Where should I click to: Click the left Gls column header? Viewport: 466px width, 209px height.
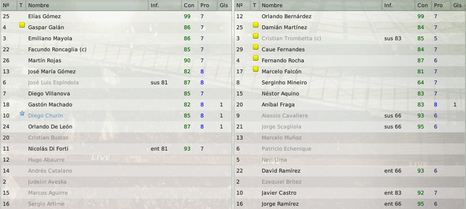coord(224,6)
